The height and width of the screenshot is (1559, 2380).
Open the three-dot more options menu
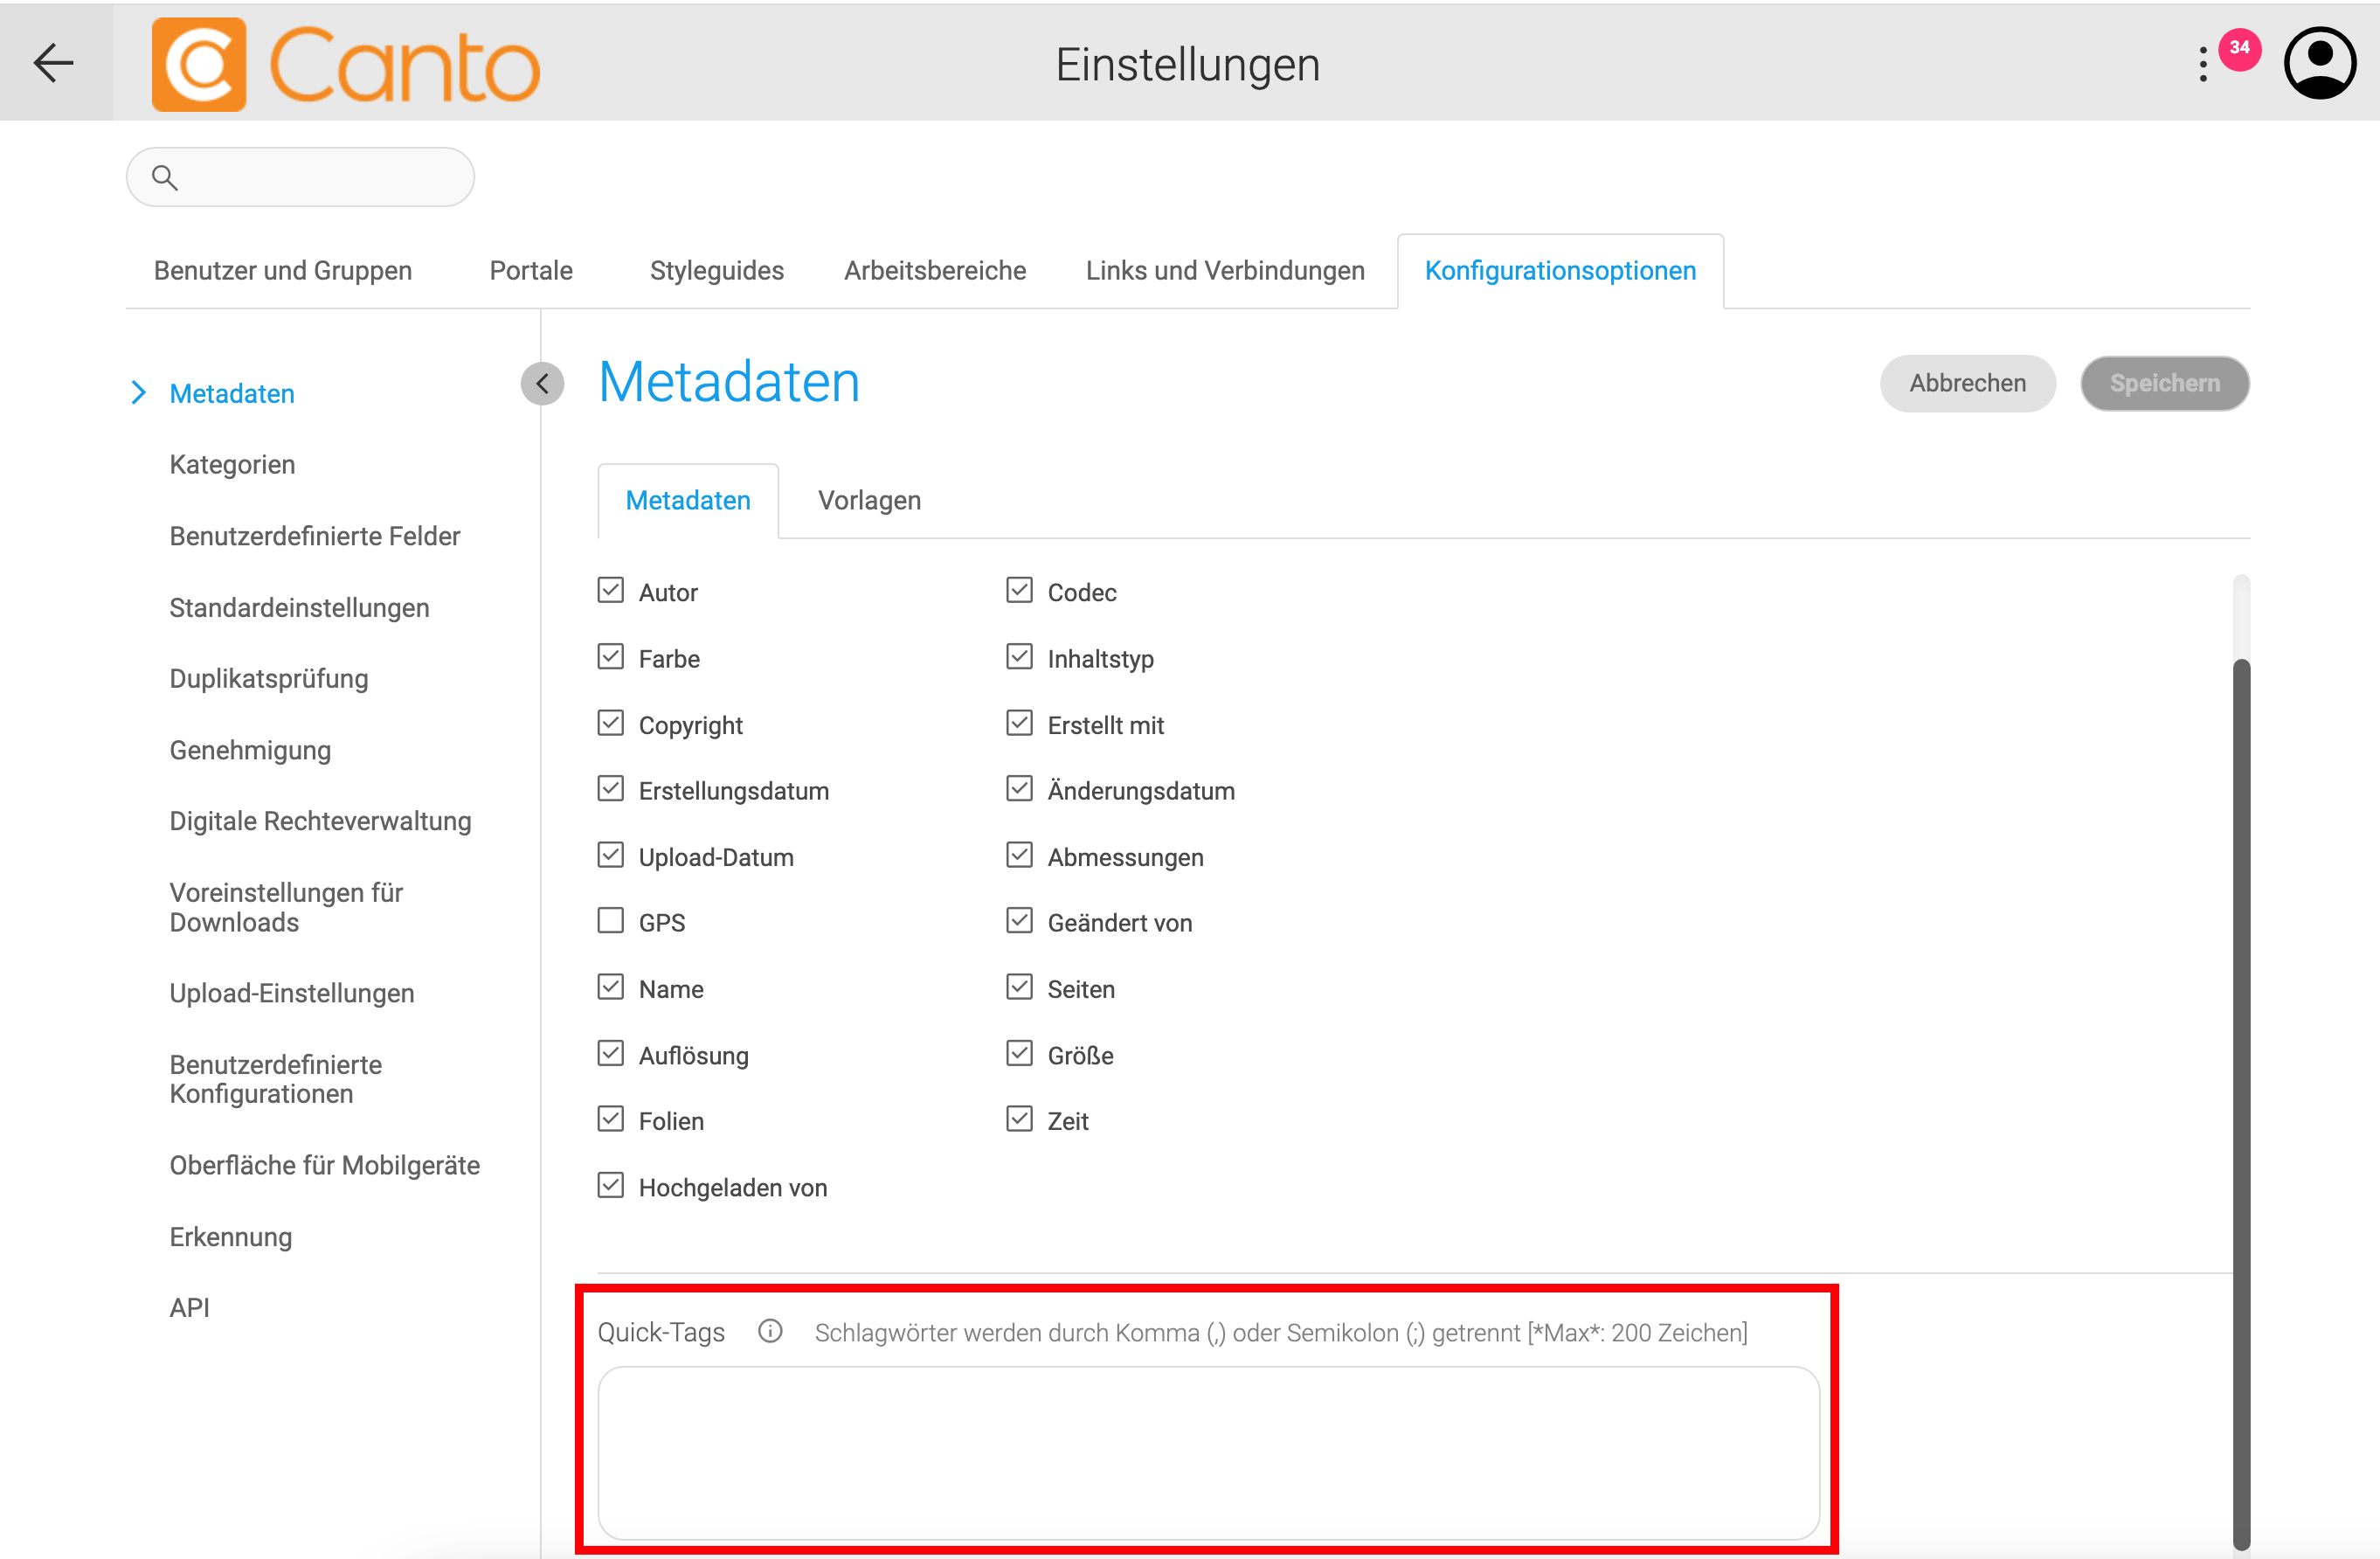coord(2203,65)
